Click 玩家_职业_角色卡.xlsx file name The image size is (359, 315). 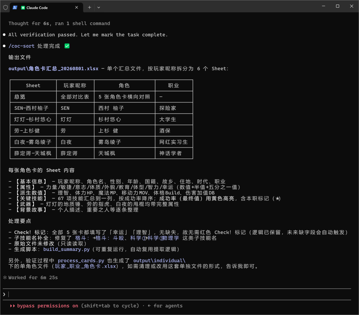(85, 266)
